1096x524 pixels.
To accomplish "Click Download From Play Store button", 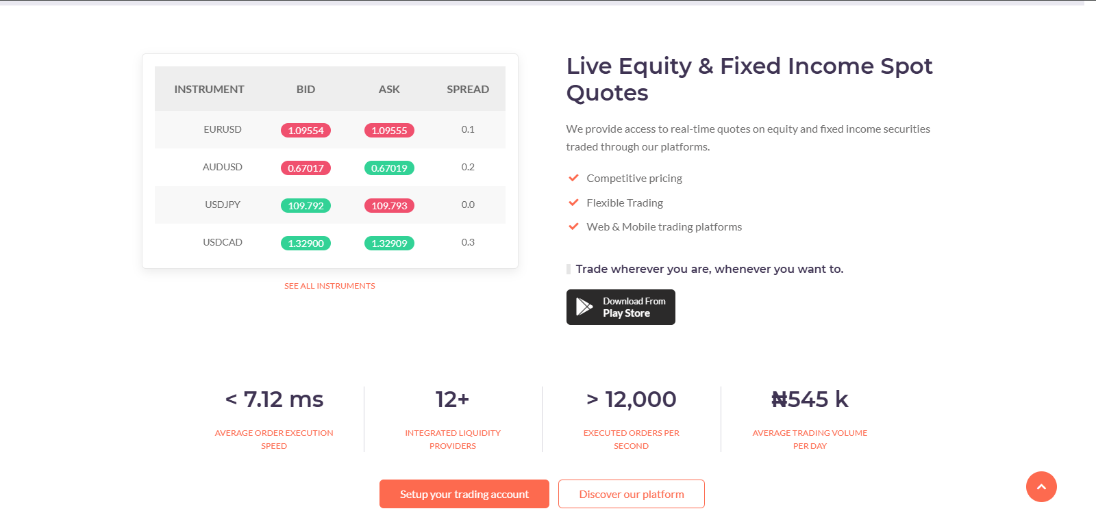I will point(621,307).
